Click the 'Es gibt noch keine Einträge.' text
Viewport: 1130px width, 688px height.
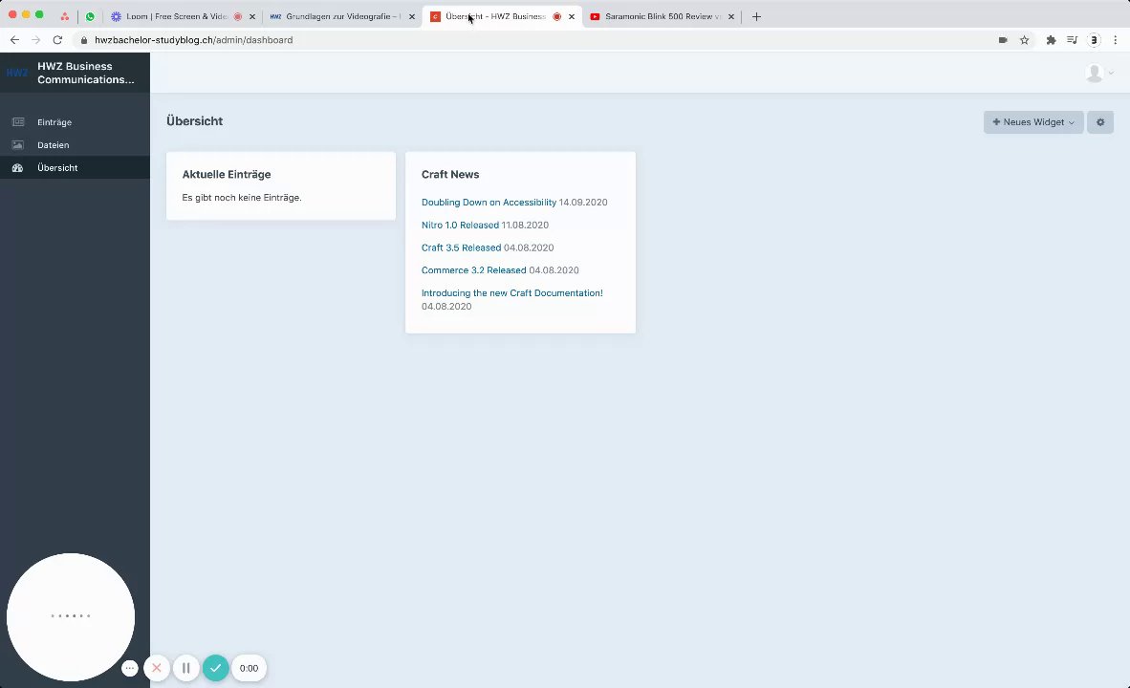pyautogui.click(x=242, y=198)
